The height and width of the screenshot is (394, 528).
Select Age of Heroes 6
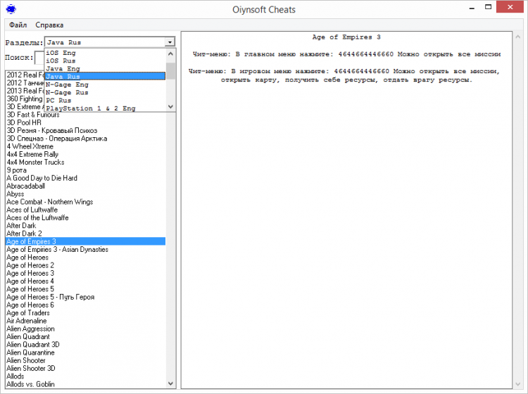pyautogui.click(x=86, y=305)
